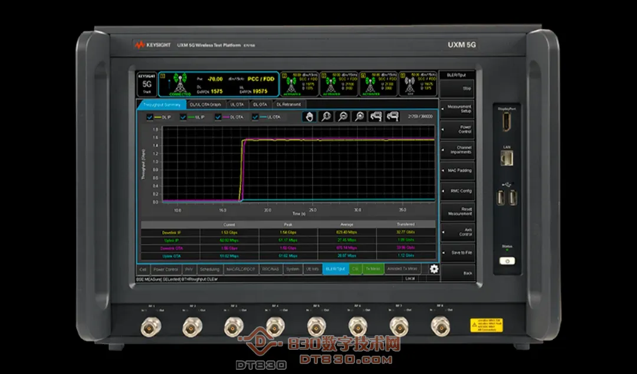This screenshot has width=637, height=374.
Task: Click the Reset Measurement softkey
Action: [458, 212]
